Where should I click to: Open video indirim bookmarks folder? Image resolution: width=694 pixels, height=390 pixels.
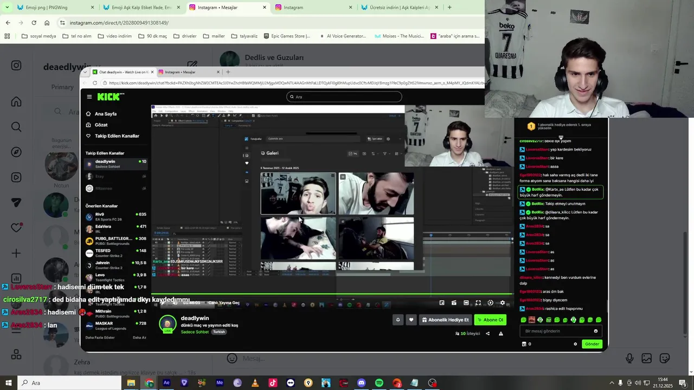[x=114, y=36]
